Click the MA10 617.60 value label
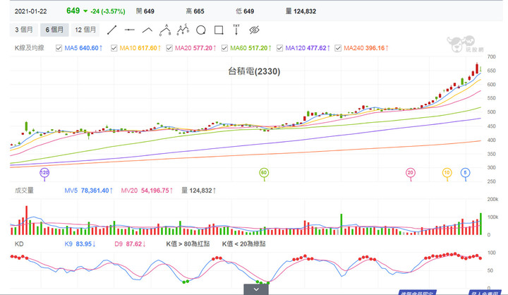Screen dimensions: 508x295 (140, 48)
